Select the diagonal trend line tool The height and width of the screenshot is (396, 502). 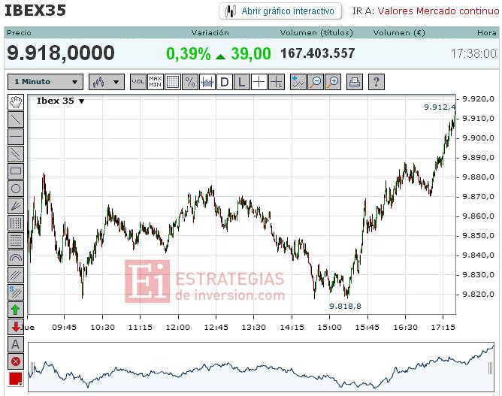pyautogui.click(x=15, y=119)
